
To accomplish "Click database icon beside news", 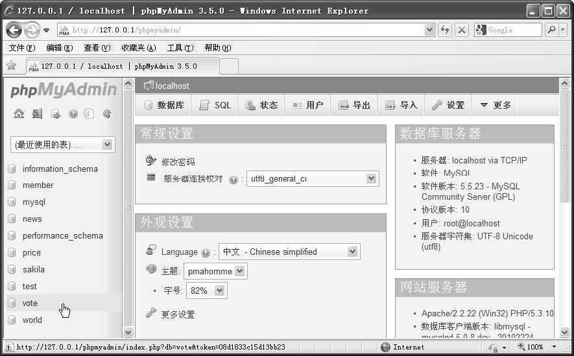I will (x=12, y=219).
